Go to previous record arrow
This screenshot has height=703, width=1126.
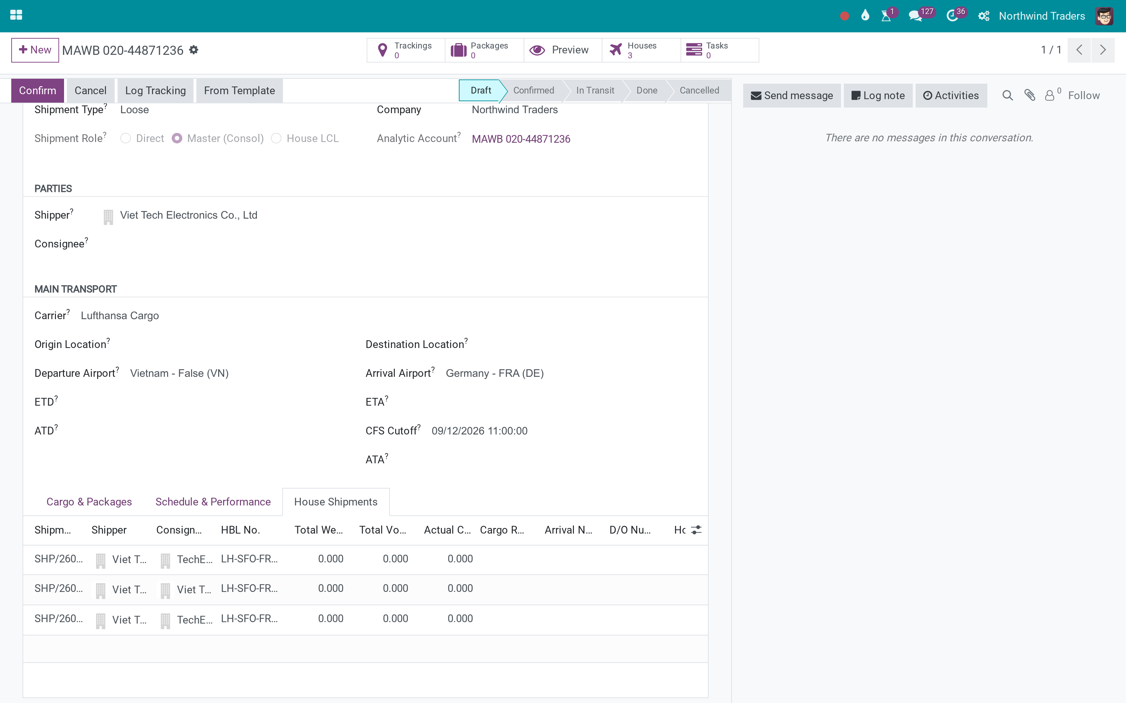pos(1080,50)
